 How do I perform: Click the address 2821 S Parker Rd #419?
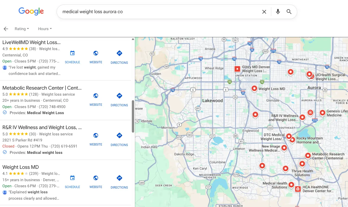(x=22, y=140)
